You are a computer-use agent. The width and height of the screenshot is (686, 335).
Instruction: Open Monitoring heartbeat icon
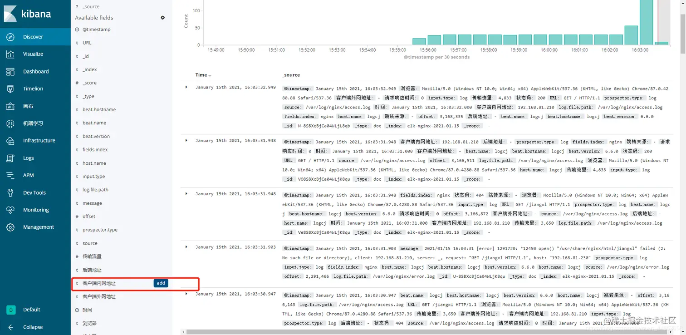[x=10, y=210]
